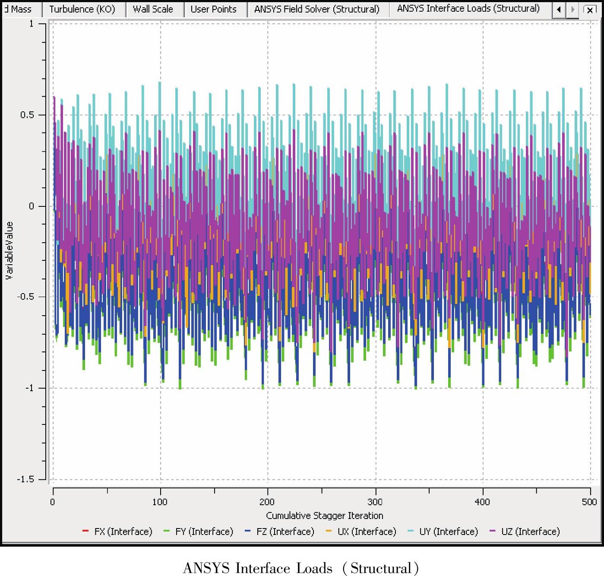Open the partially visible Mass tab
Viewport: 604px width, 576px height.
click(x=21, y=9)
